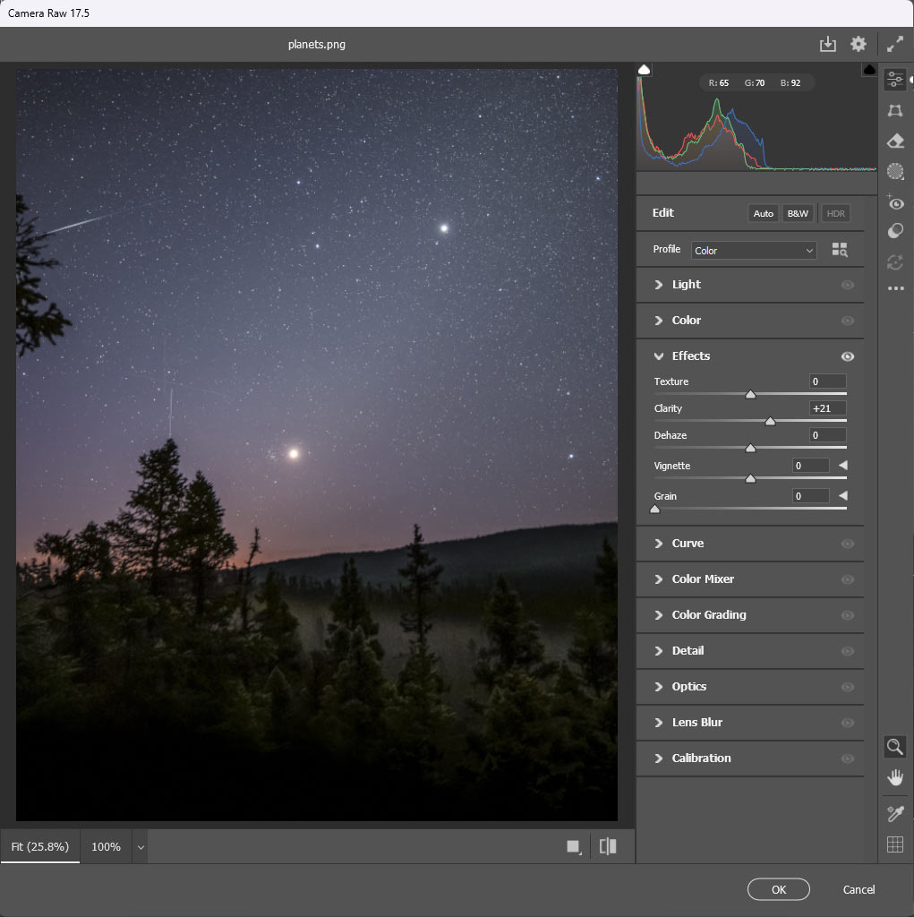Toggle visibility of the Light panel
914x917 pixels.
tap(847, 285)
